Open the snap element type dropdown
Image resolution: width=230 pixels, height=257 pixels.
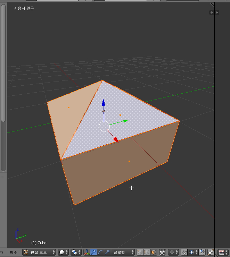[x=193, y=252]
